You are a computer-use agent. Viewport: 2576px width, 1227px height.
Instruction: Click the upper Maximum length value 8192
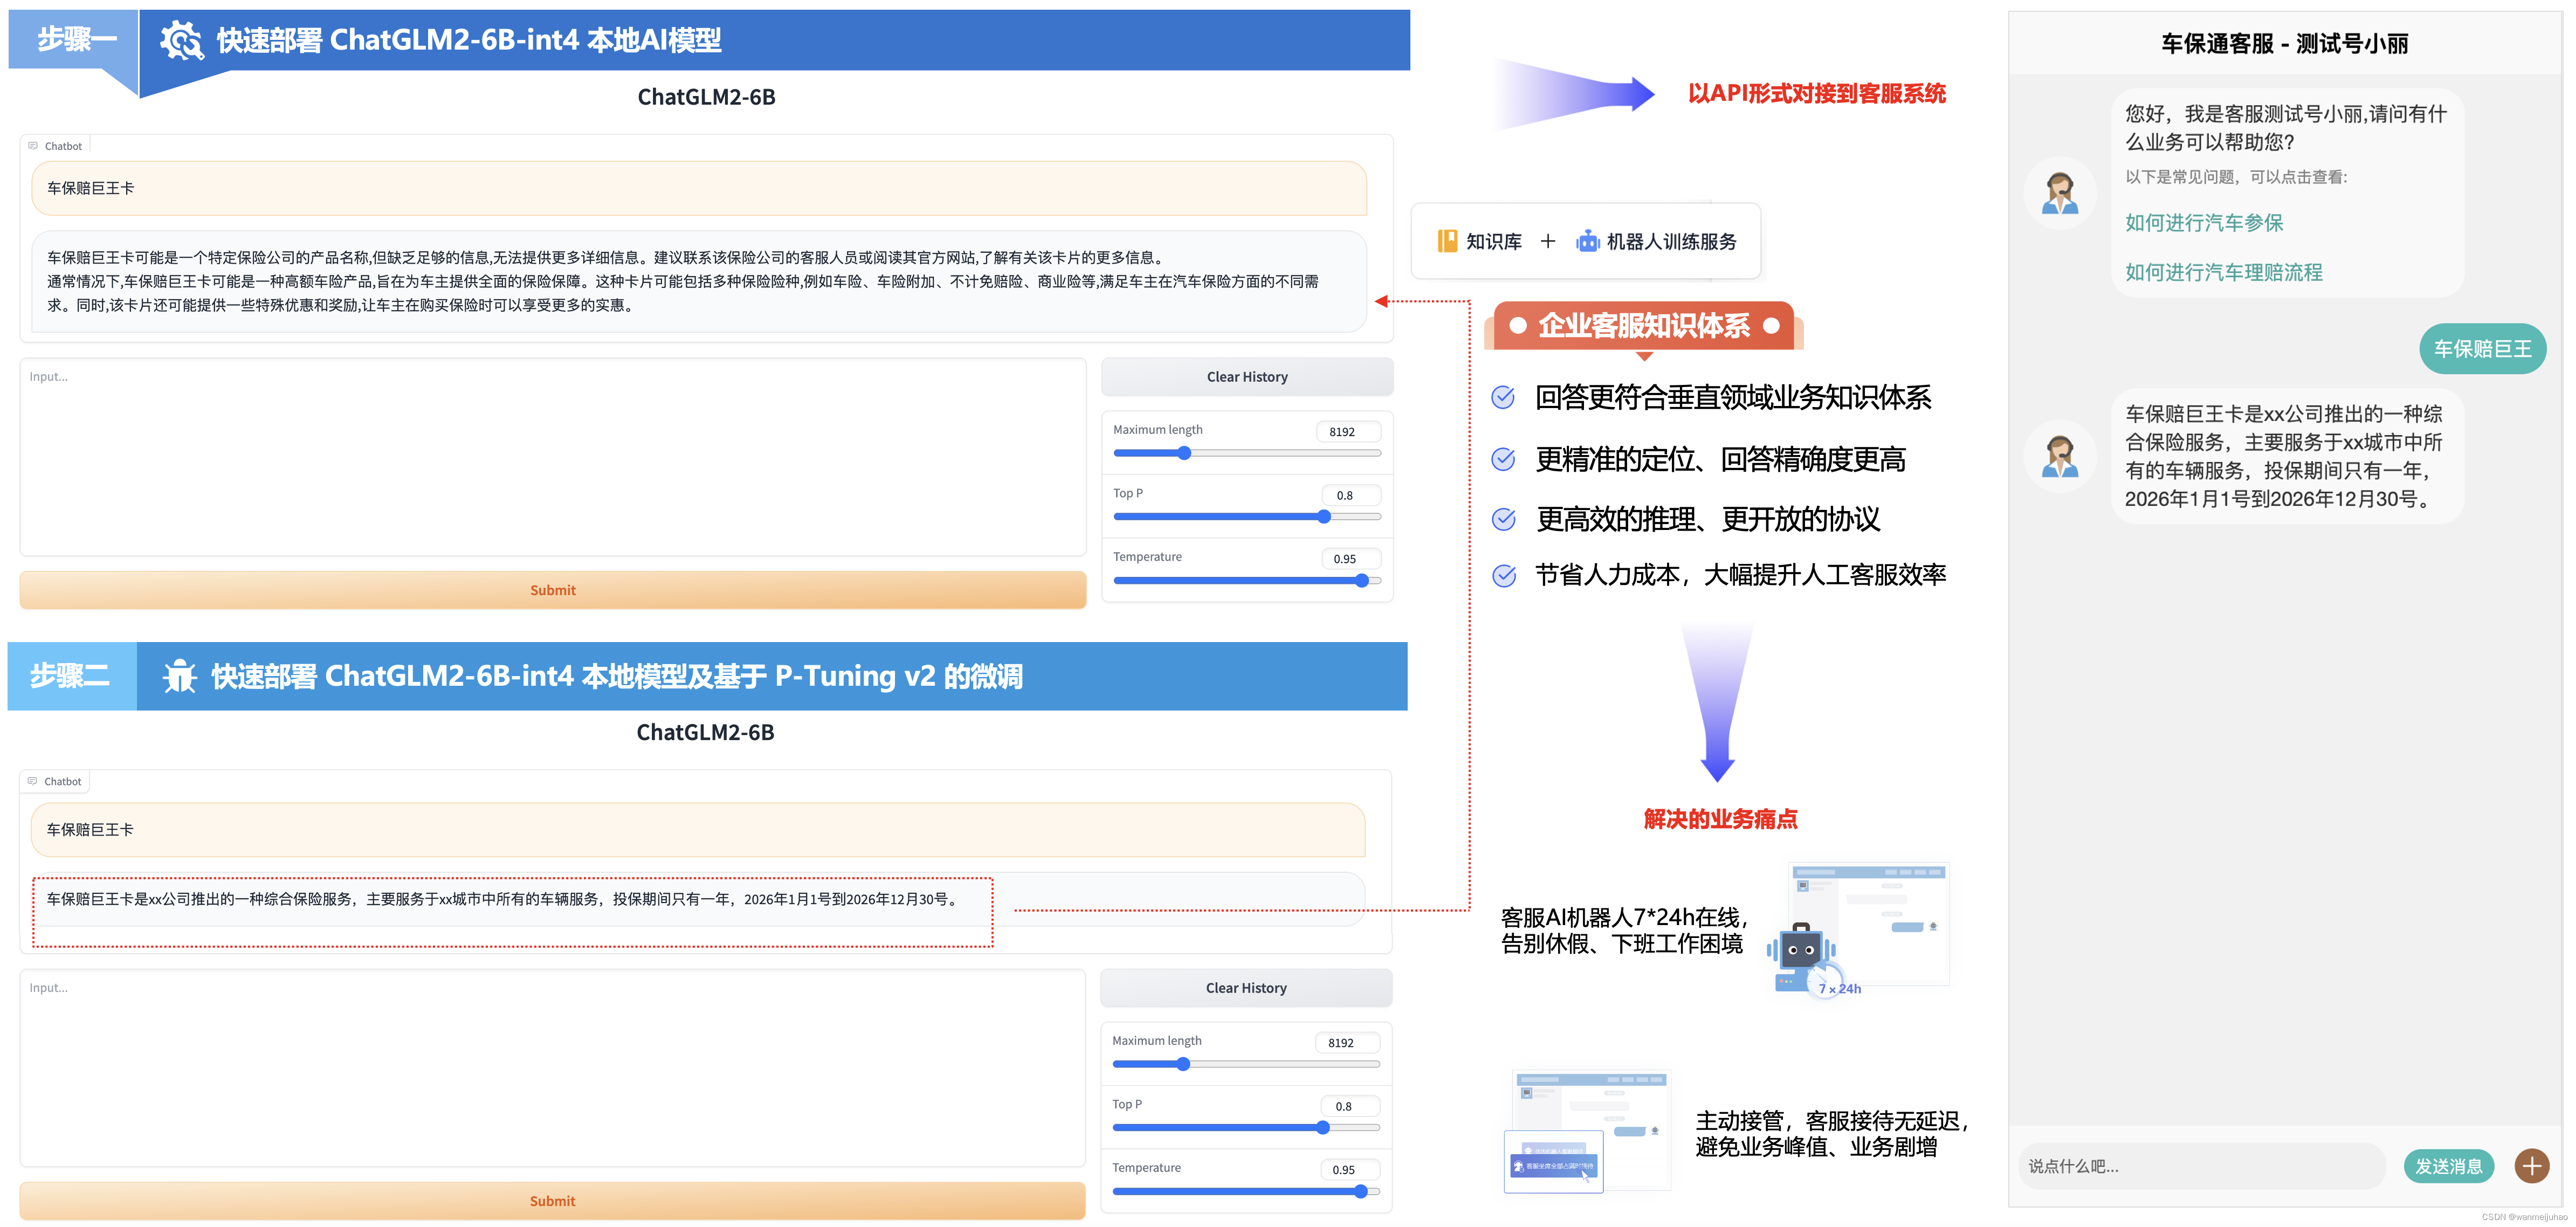(x=1348, y=432)
